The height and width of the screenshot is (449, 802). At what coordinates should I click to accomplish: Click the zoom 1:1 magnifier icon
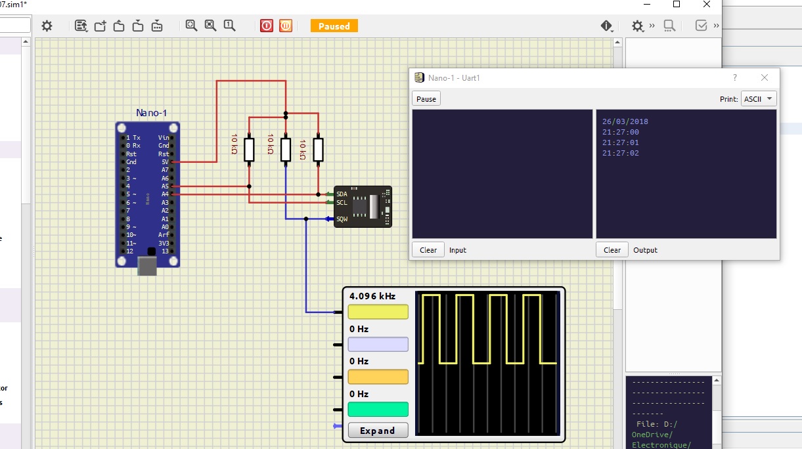click(x=229, y=26)
